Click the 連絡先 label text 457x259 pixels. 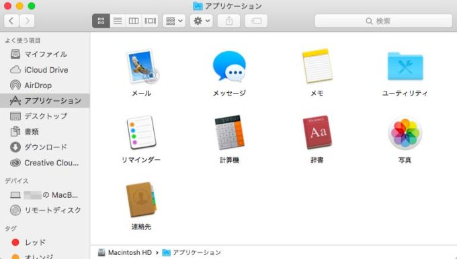tap(141, 227)
